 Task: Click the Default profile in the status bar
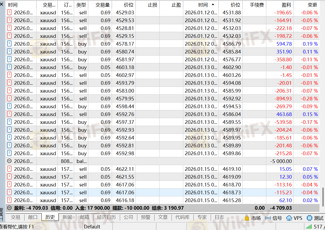[x=92, y=227]
